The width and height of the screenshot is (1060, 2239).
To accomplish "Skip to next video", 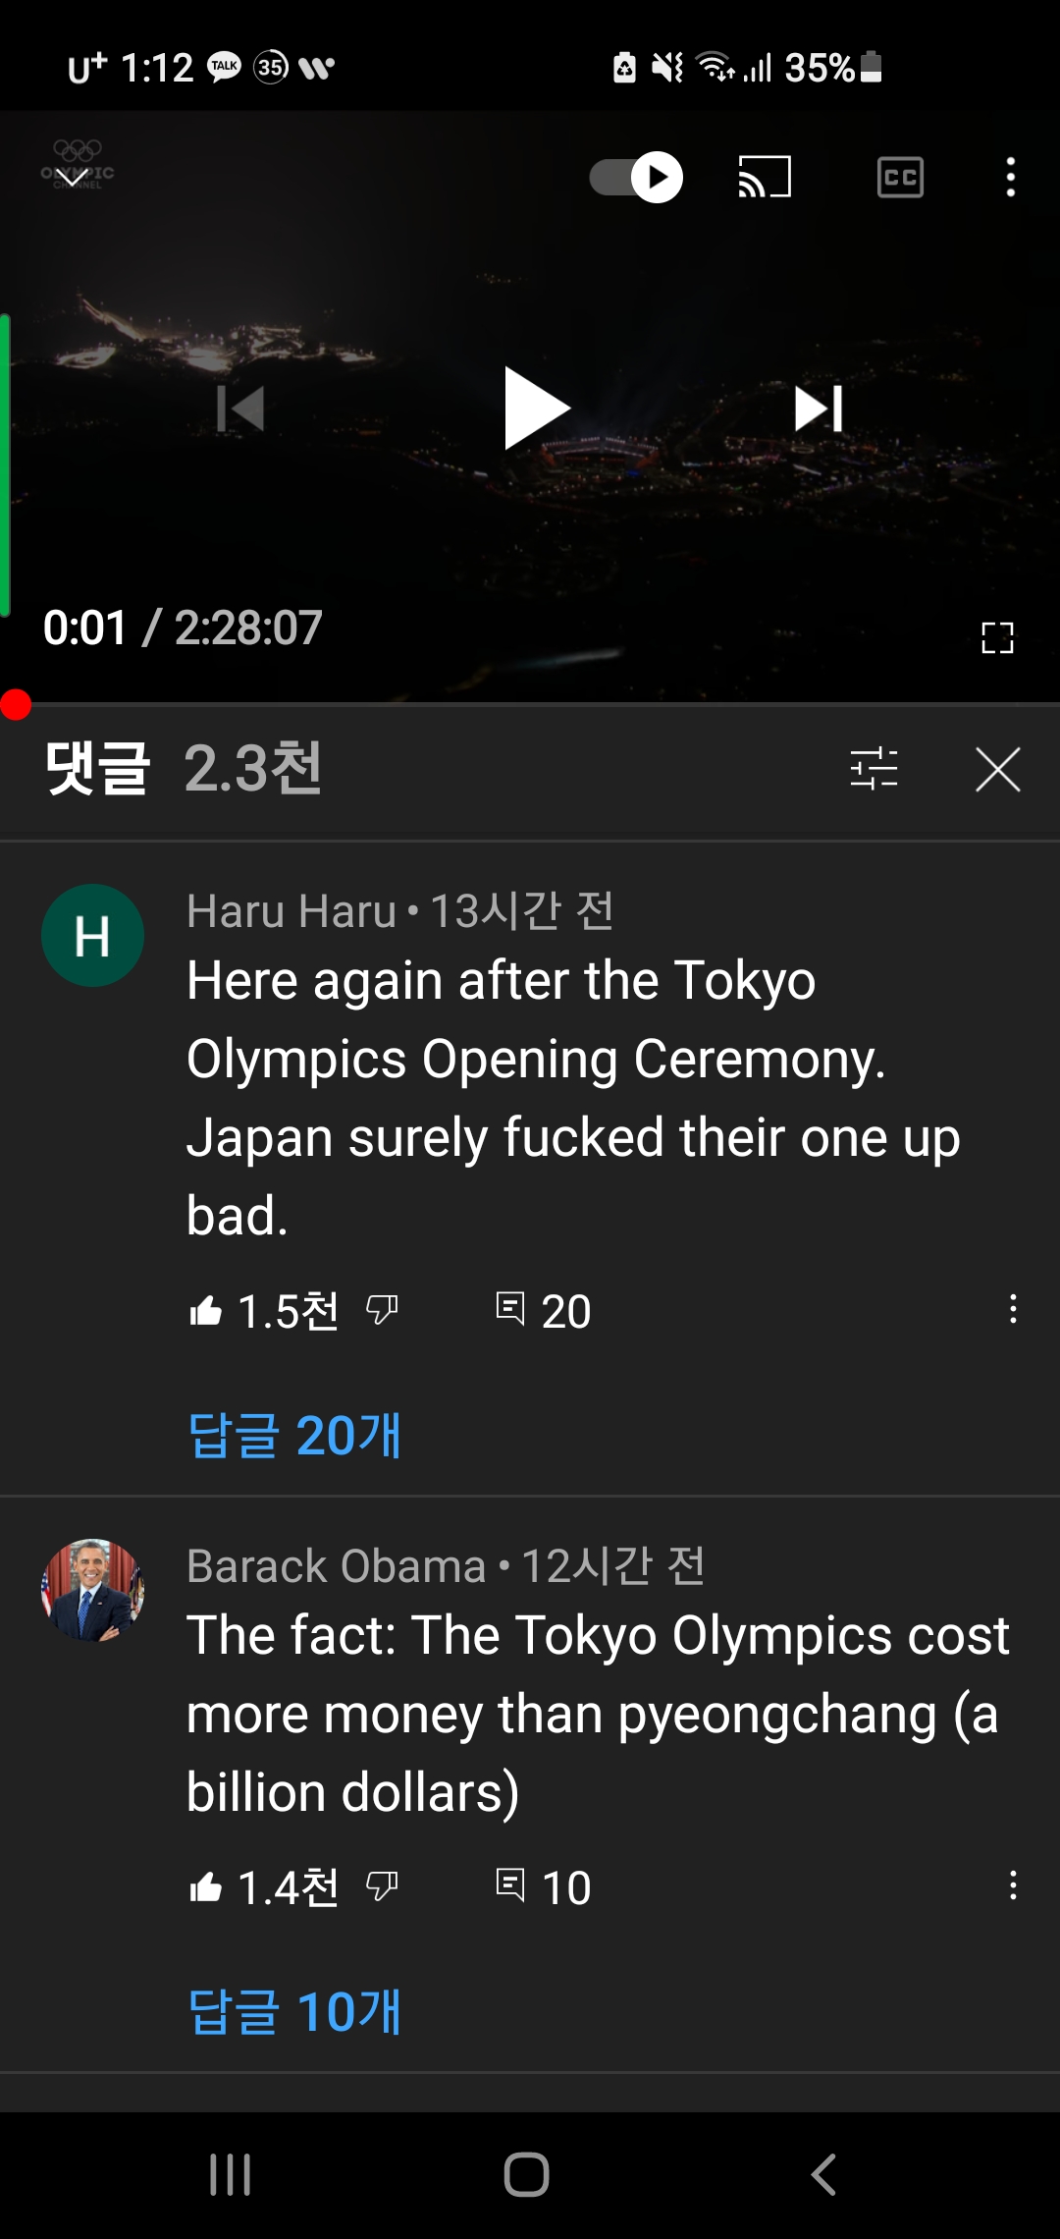I will pyautogui.click(x=819, y=409).
